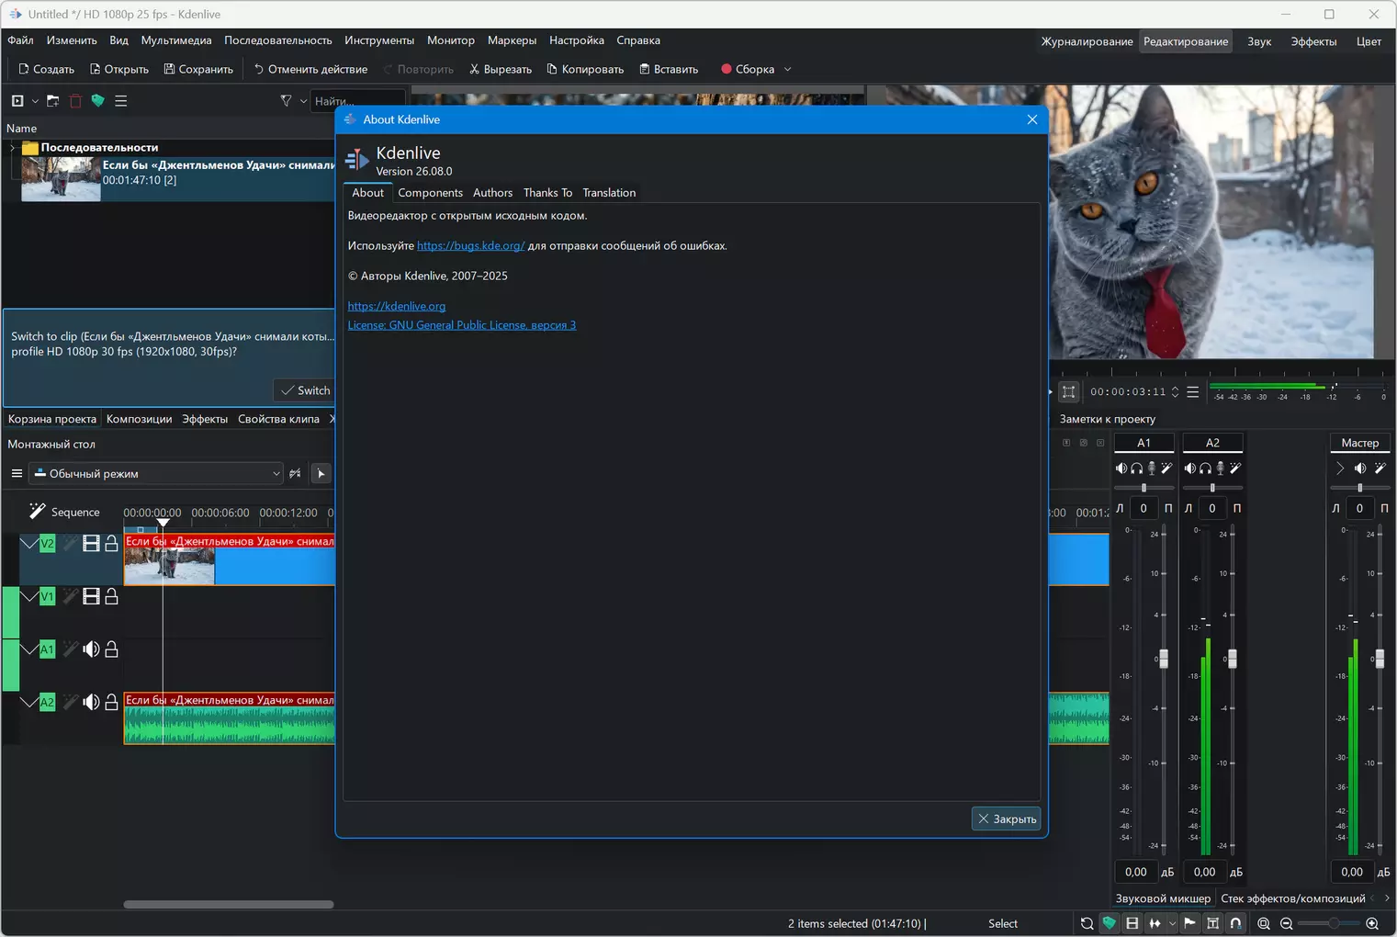Image resolution: width=1397 pixels, height=937 pixels.
Task: Lock the A2 timeline track
Action: tap(111, 702)
